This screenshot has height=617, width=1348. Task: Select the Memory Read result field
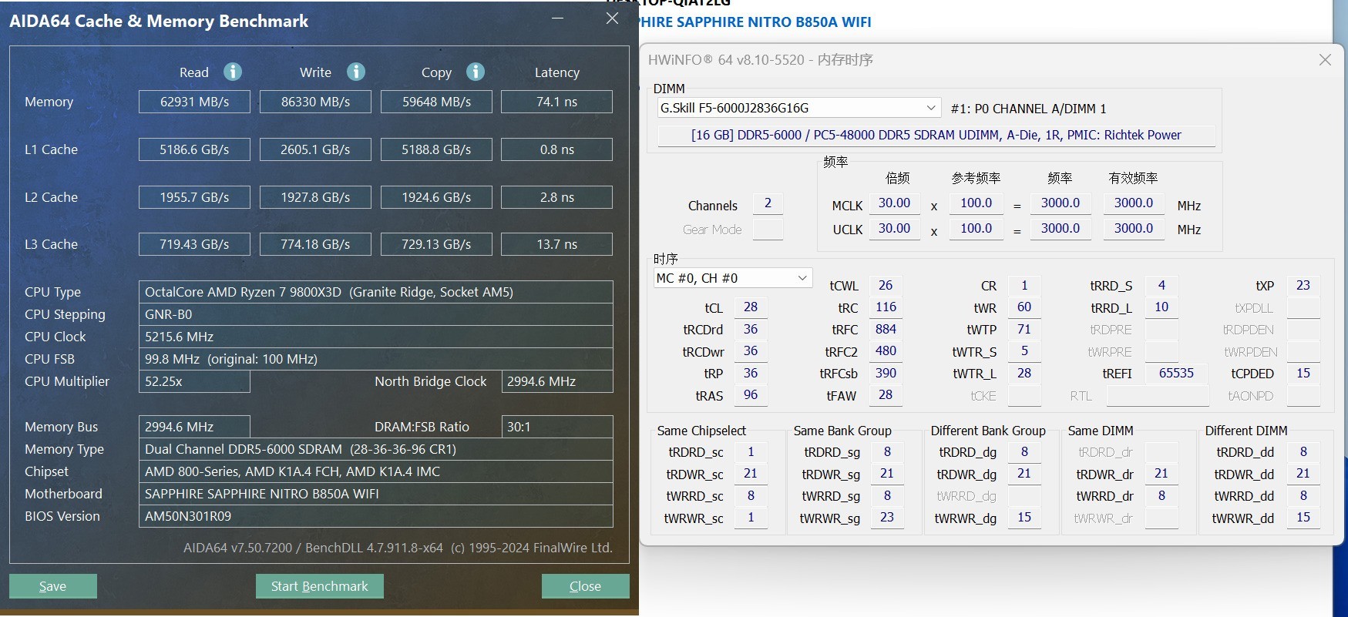point(194,102)
